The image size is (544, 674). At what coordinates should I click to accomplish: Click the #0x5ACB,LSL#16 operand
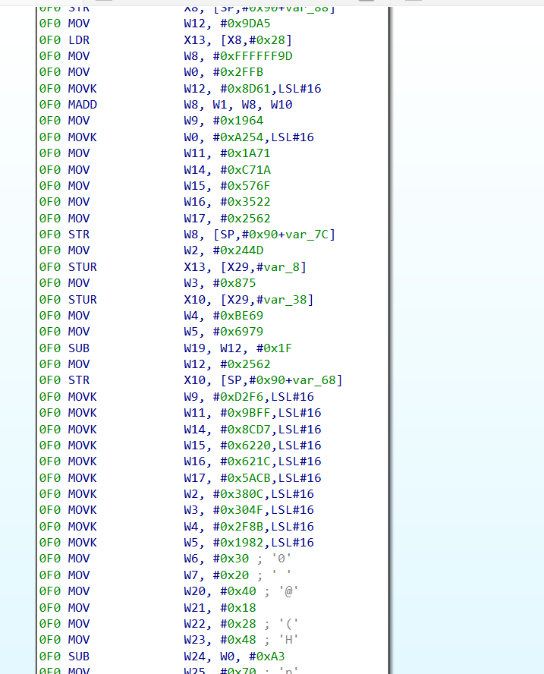[x=271, y=478]
